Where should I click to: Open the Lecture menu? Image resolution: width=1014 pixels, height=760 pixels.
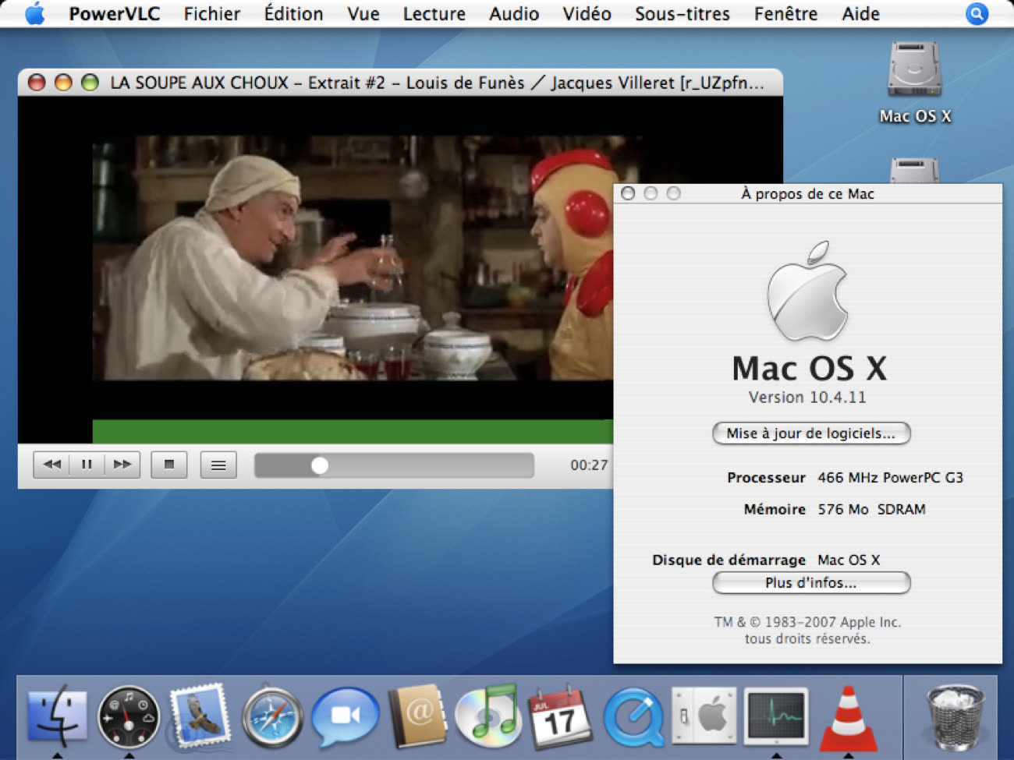[434, 13]
